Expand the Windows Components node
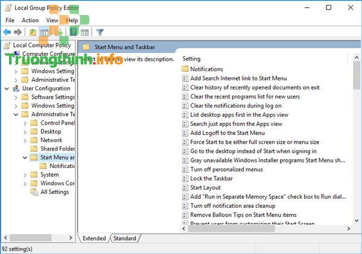The image size is (362, 254). pyautogui.click(x=25, y=184)
